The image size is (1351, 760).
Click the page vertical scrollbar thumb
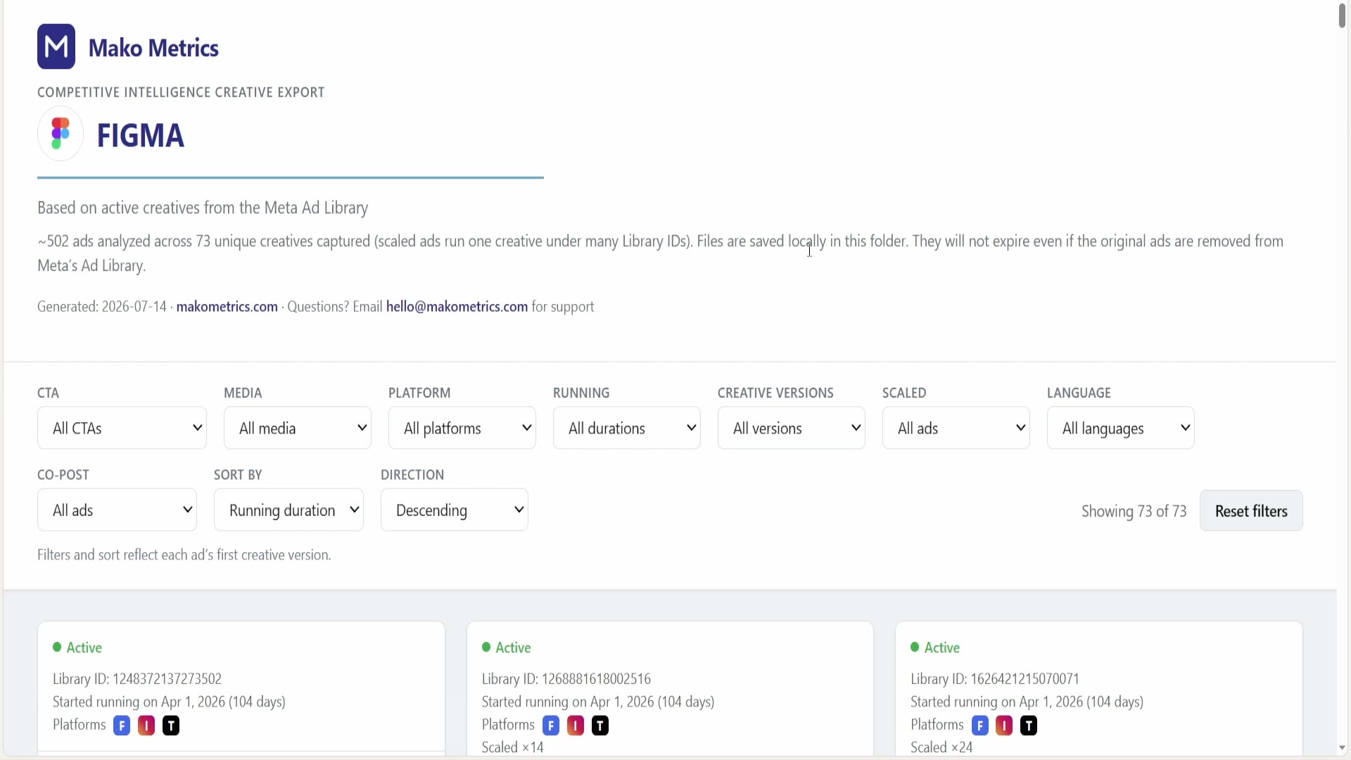1343,15
